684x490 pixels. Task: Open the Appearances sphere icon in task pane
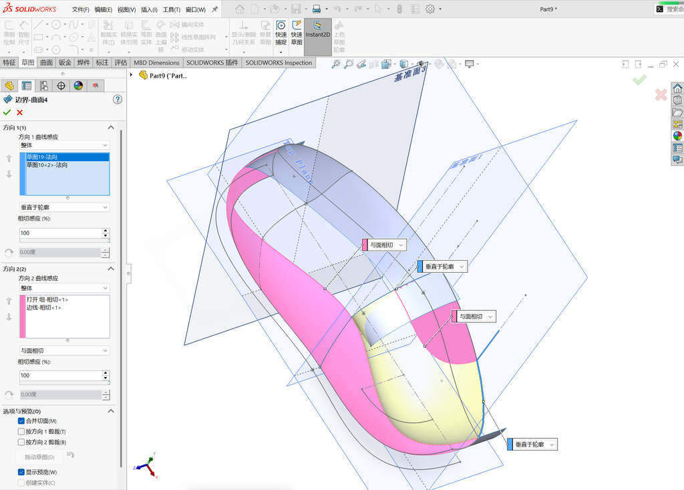(x=677, y=136)
